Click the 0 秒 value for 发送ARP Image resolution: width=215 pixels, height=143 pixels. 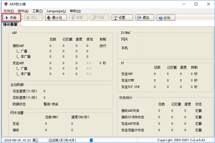pos(103,63)
